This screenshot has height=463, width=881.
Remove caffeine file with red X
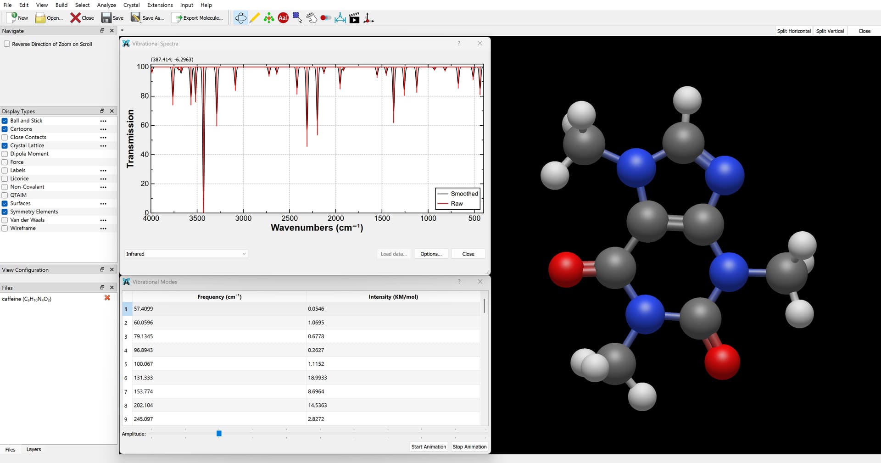click(x=107, y=298)
